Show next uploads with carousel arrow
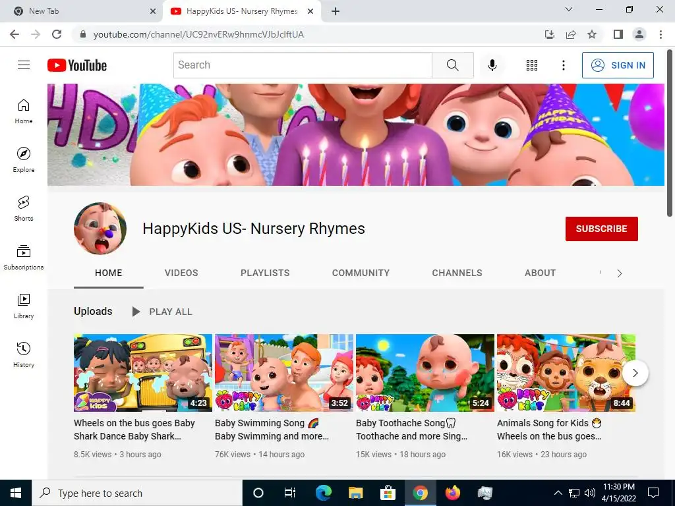Viewport: 675px width, 506px height. 635,373
